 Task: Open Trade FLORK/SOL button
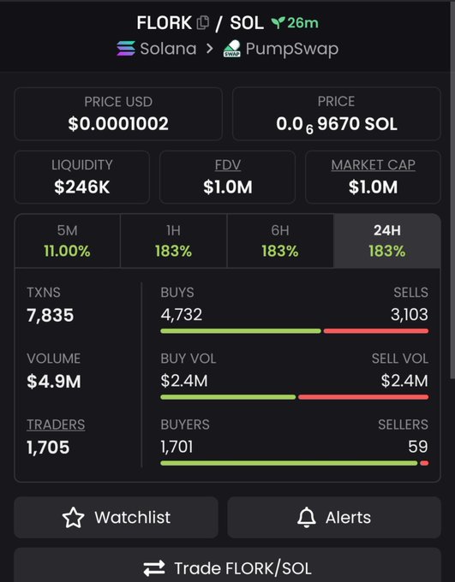pyautogui.click(x=228, y=566)
